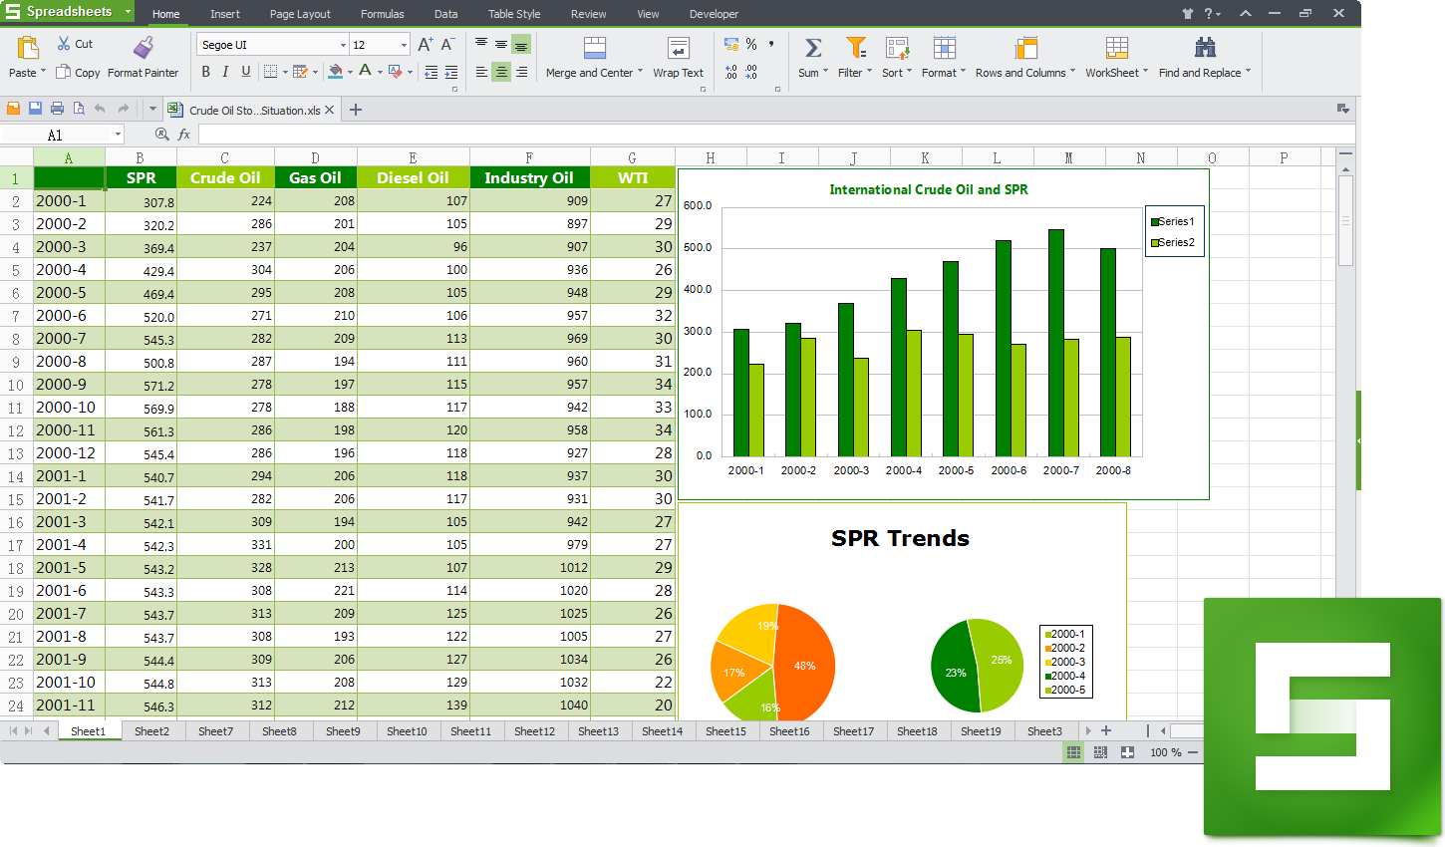Expand the borders dropdown arrow
1445x847 pixels.
285,72
